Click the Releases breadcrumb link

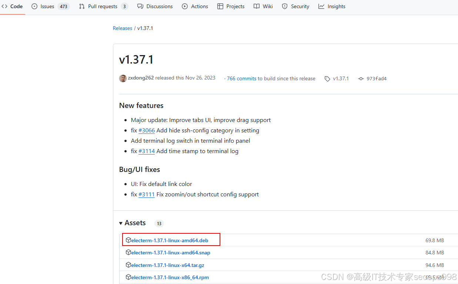[x=123, y=28]
